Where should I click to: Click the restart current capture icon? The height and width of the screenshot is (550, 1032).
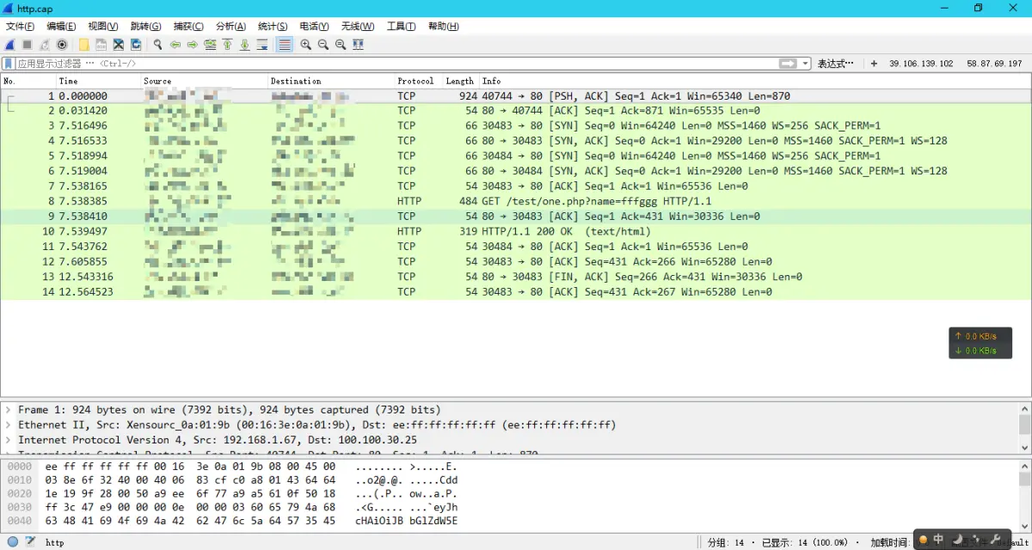[44, 45]
